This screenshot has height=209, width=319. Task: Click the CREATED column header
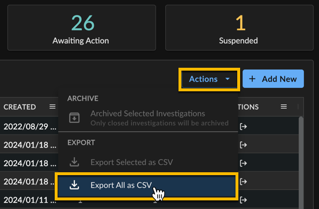coord(20,107)
